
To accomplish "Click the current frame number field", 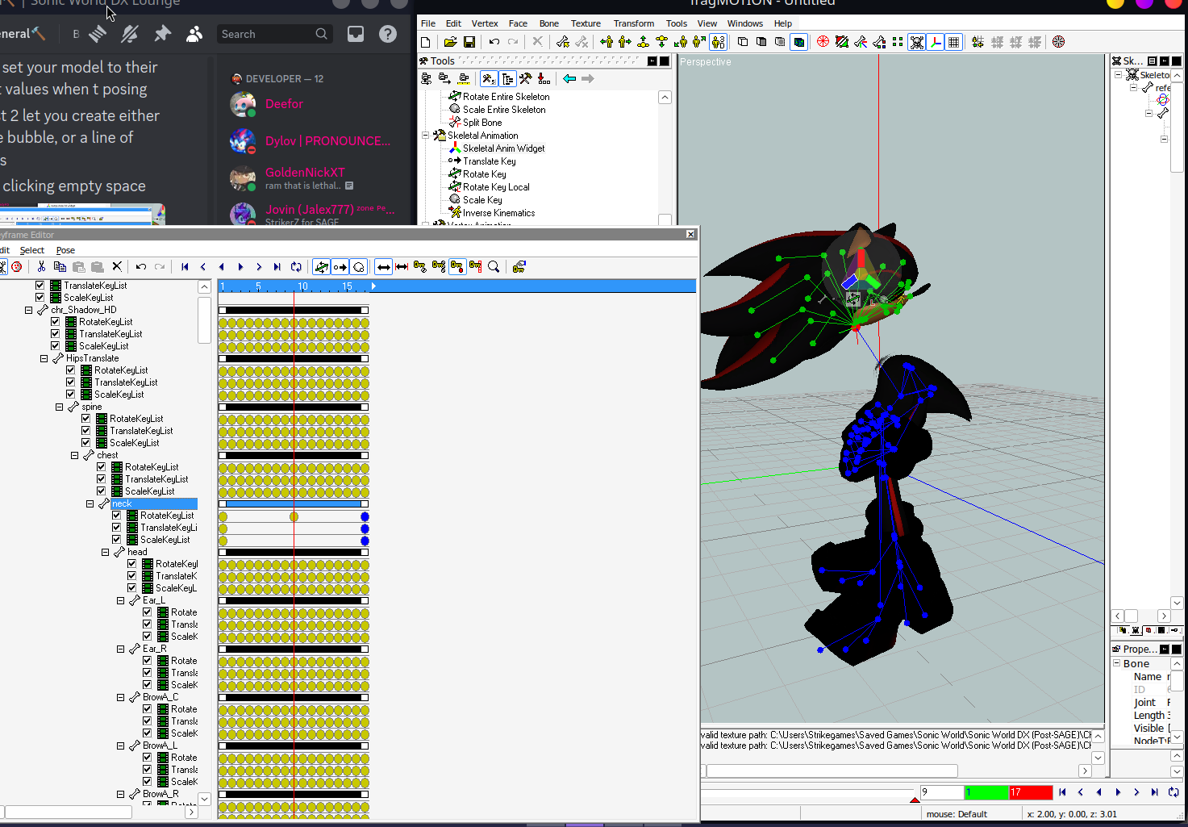I will click(x=940, y=792).
